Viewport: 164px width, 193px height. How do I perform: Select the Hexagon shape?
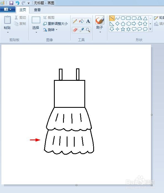[129, 24]
